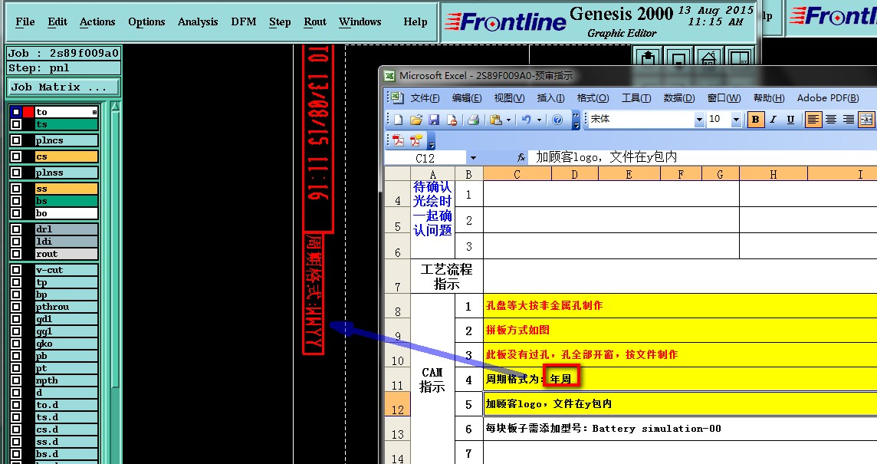877x464 pixels.
Task: Click the second Adobe PDF convert-and-email icon
Action: point(416,140)
